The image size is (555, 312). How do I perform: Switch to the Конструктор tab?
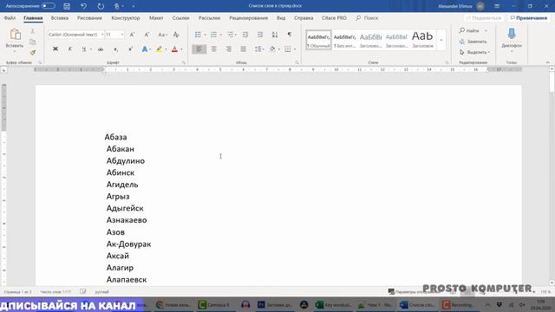tap(126, 17)
